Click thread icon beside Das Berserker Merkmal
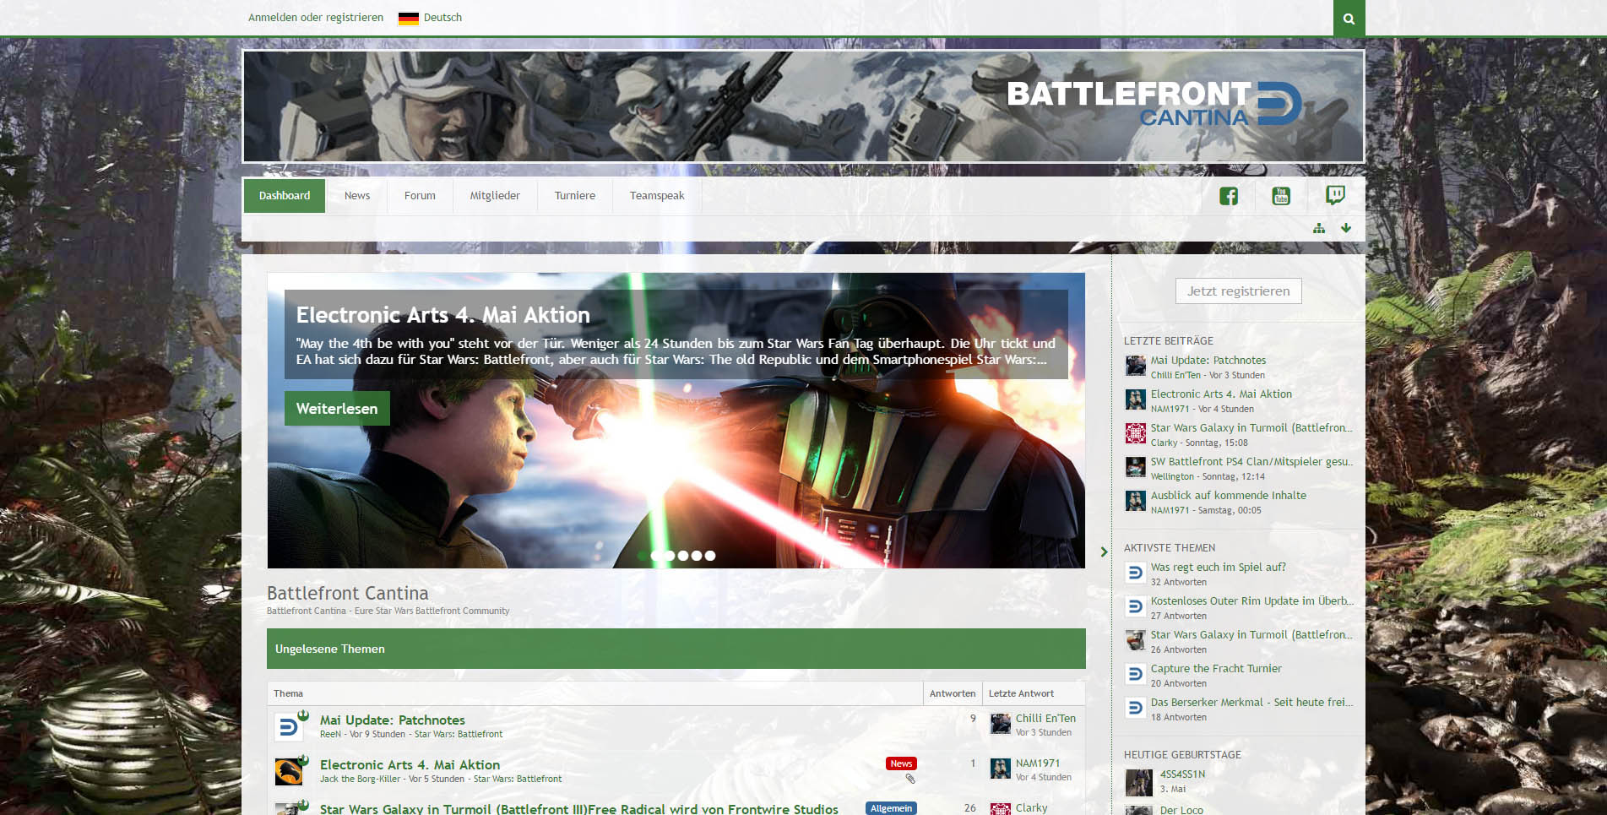The height and width of the screenshot is (815, 1607). 1136,708
